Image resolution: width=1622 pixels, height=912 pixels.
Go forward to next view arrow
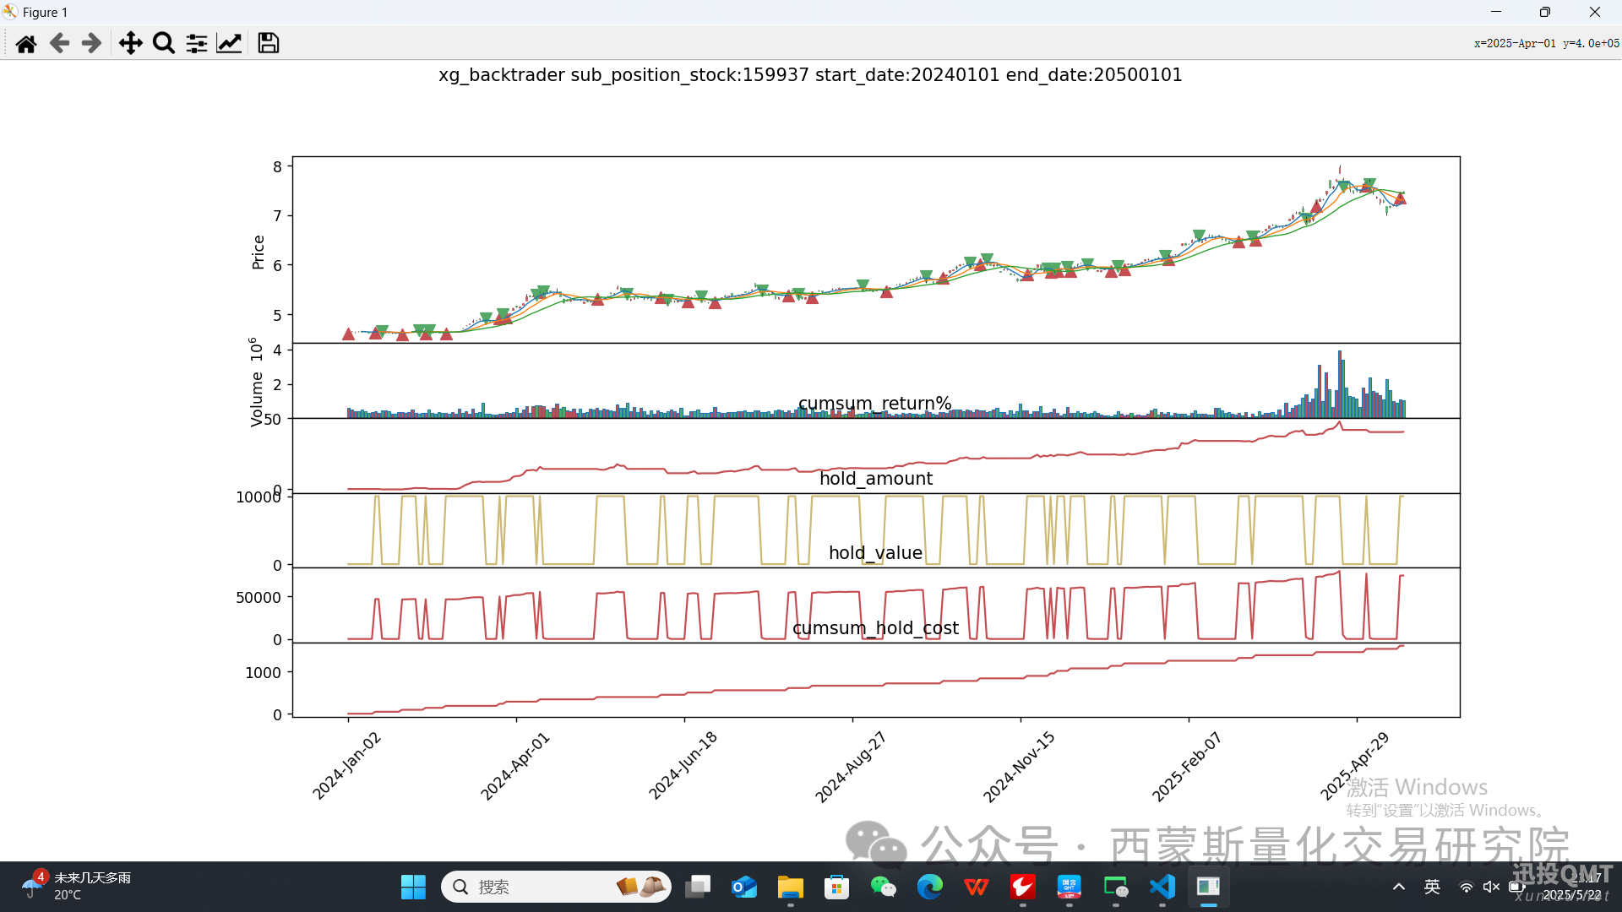[x=91, y=43]
